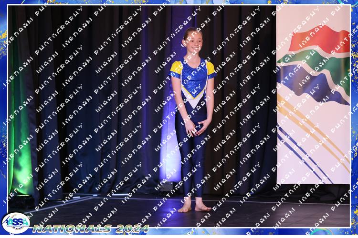Click the South African flag banner
Image resolution: width=358 pixels, height=238 pixels.
tap(313, 95)
